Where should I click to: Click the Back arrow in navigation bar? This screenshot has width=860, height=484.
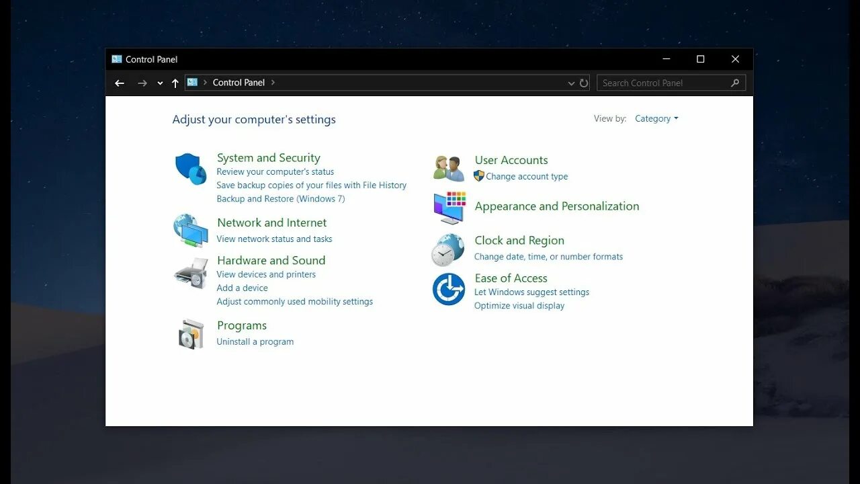120,83
